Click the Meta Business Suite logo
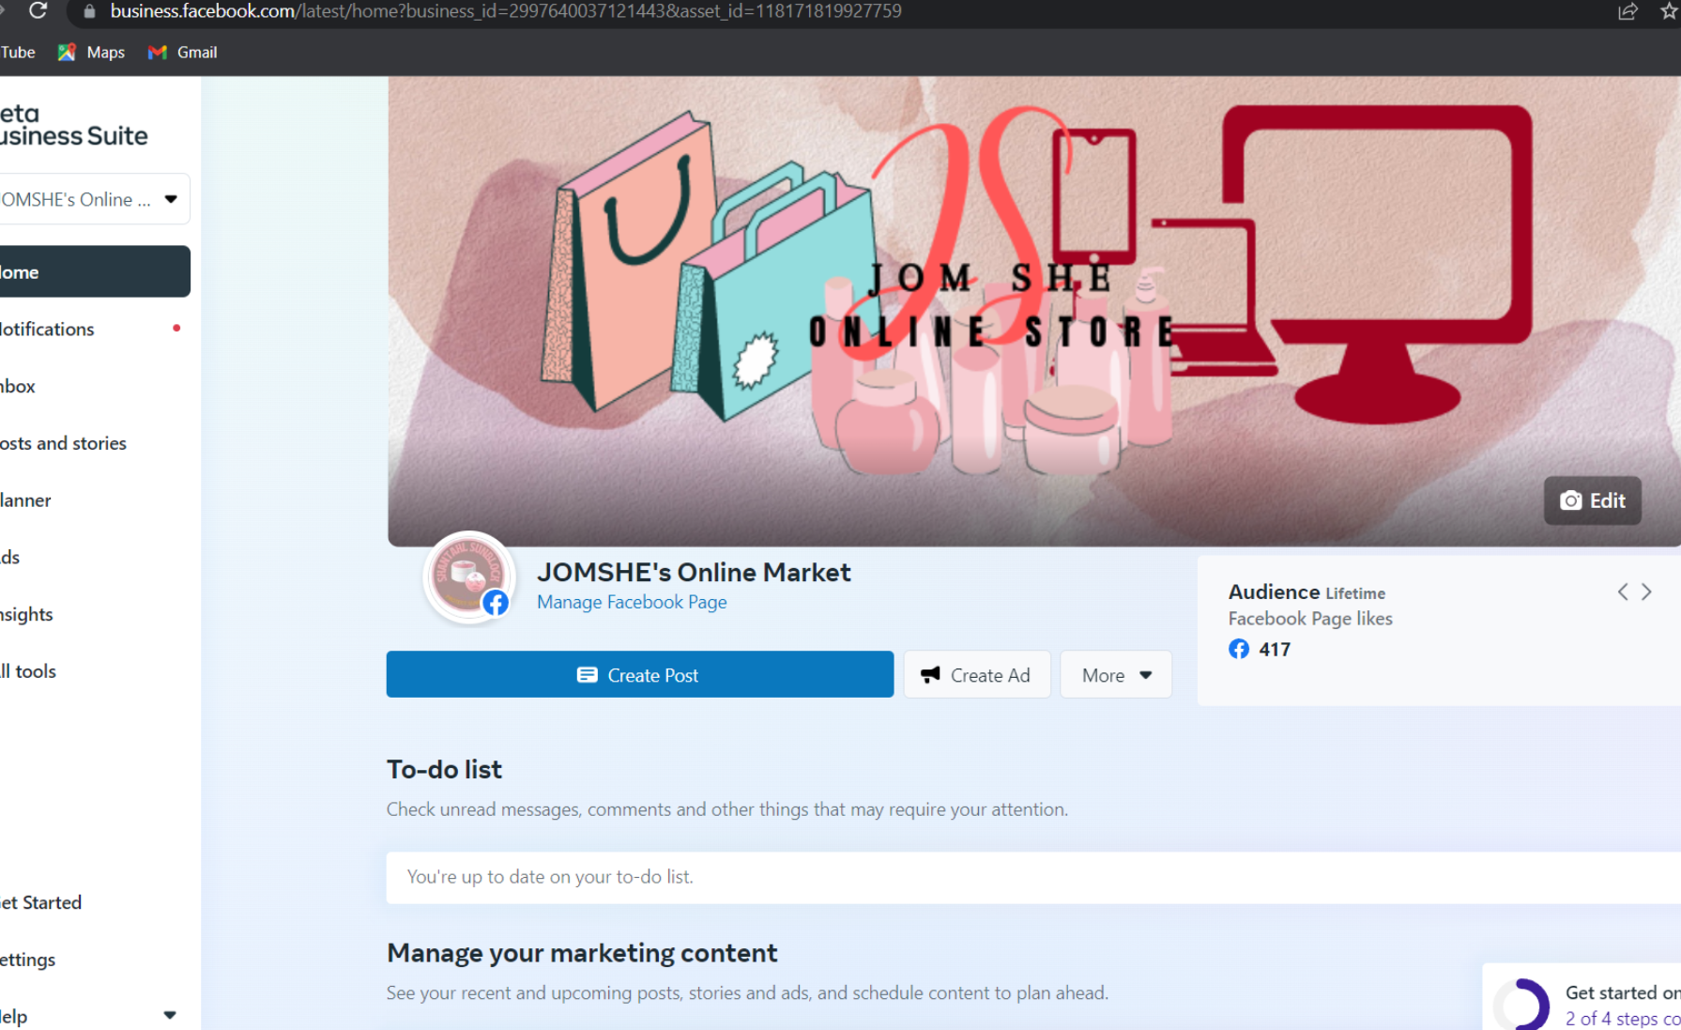The width and height of the screenshot is (1681, 1030). pos(73,125)
